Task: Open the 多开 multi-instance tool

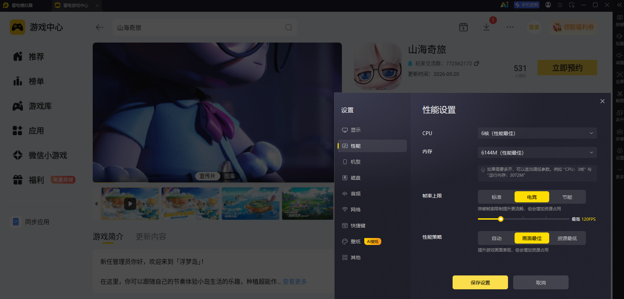Action: click(619, 116)
